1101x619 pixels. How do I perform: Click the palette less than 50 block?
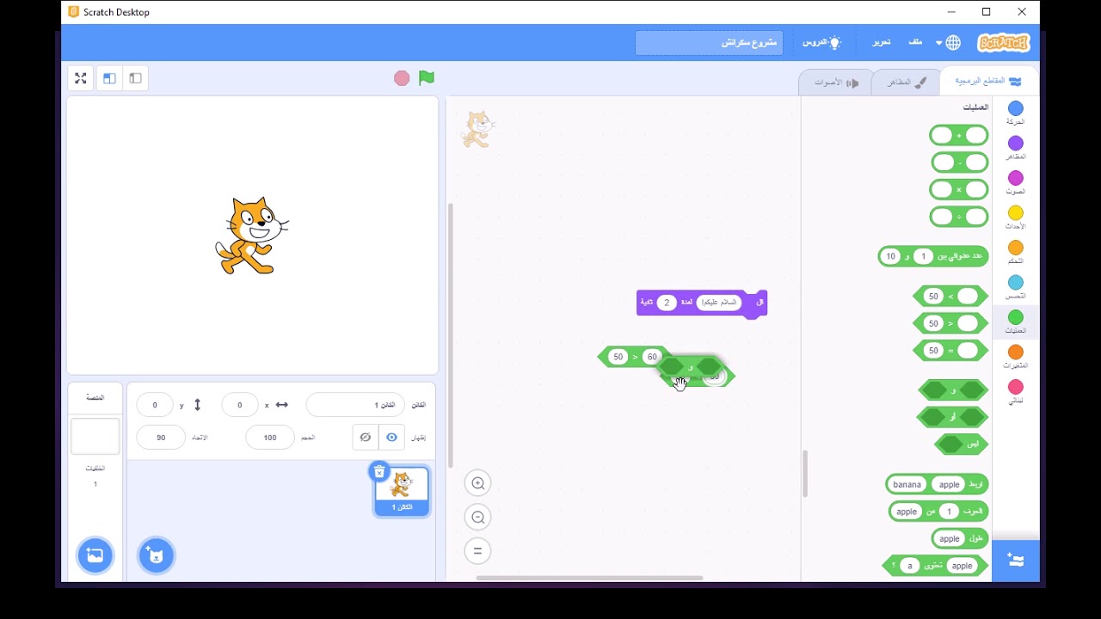click(950, 323)
